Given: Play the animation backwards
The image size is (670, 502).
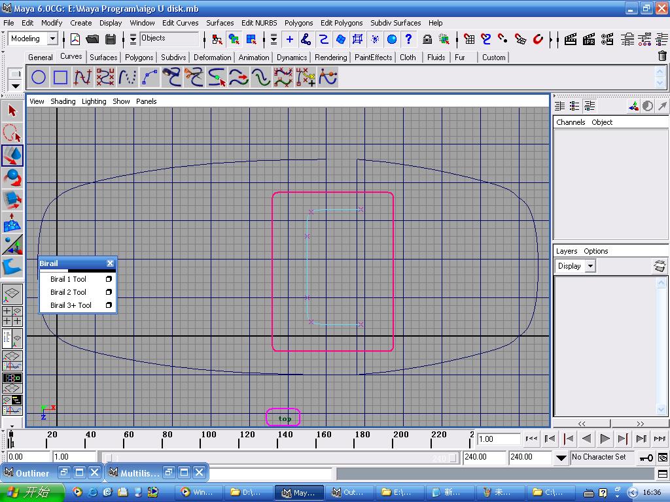Looking at the screenshot, I should 587,439.
